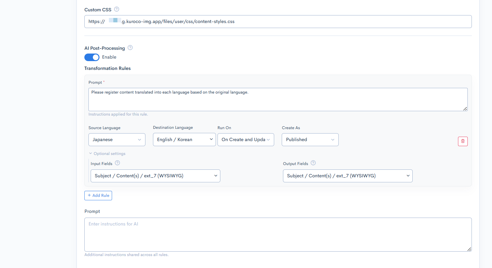Open the Destination Language English / Korean dropdown
Viewport: 492px width, 268px height.
click(184, 140)
